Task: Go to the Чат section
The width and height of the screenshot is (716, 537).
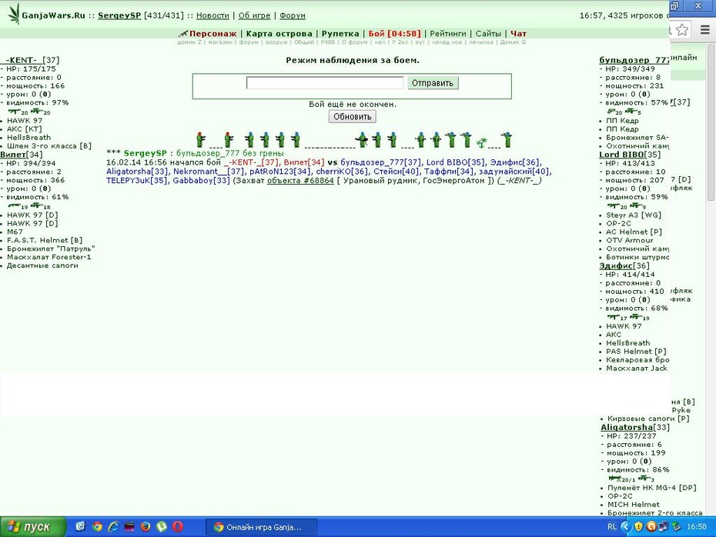Action: [x=518, y=33]
